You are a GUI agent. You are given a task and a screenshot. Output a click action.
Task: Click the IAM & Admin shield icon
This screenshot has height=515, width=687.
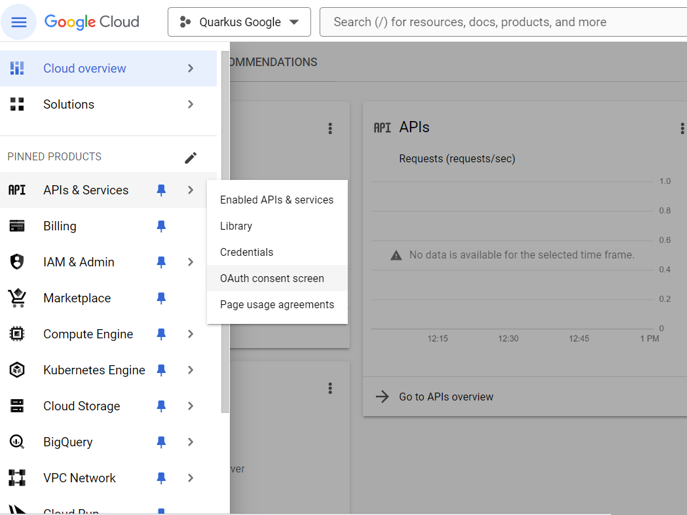click(17, 262)
